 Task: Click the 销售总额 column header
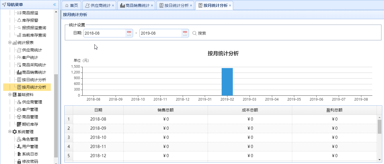pos(165,110)
